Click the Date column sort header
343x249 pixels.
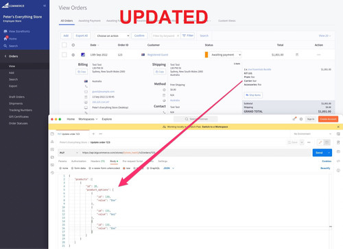pos(95,45)
